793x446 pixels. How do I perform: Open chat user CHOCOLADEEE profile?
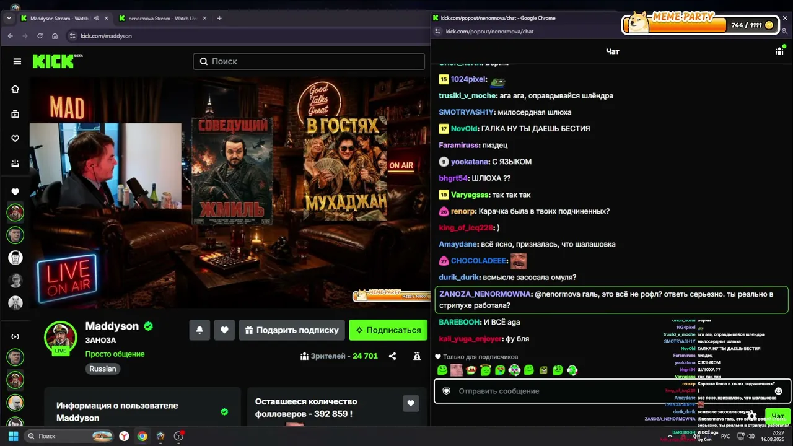coord(478,261)
